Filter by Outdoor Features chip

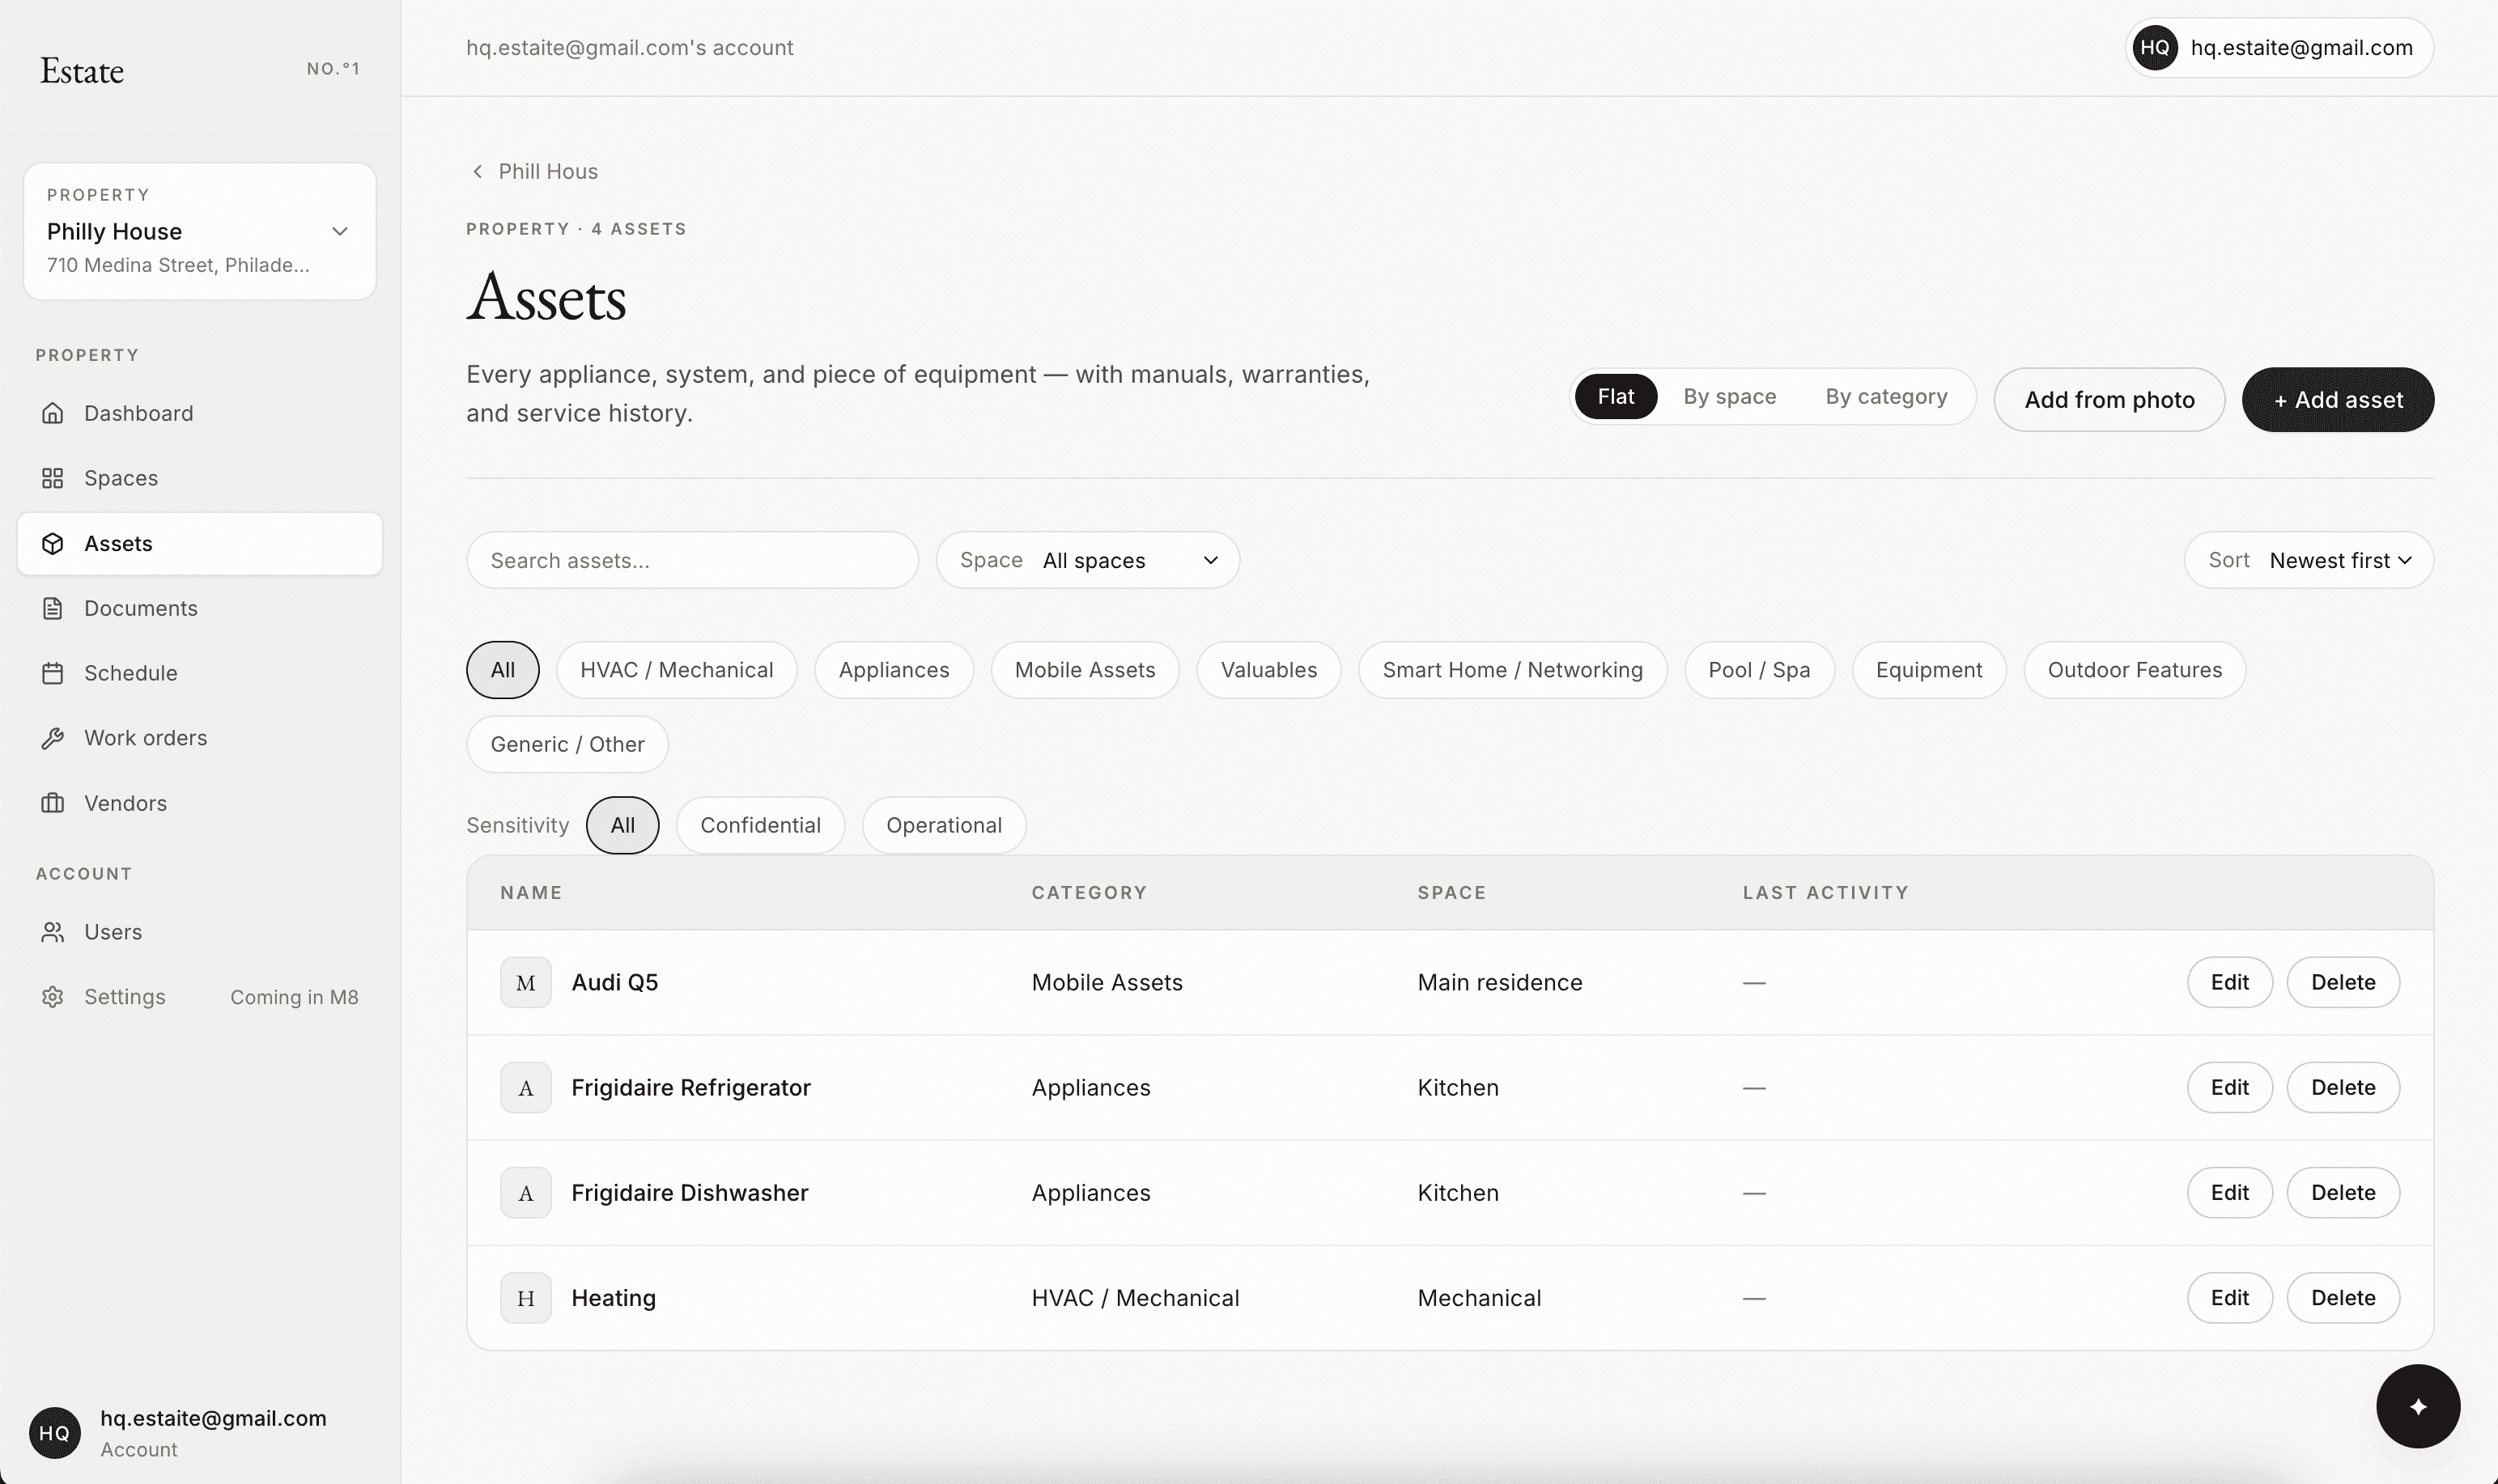coord(2134,670)
